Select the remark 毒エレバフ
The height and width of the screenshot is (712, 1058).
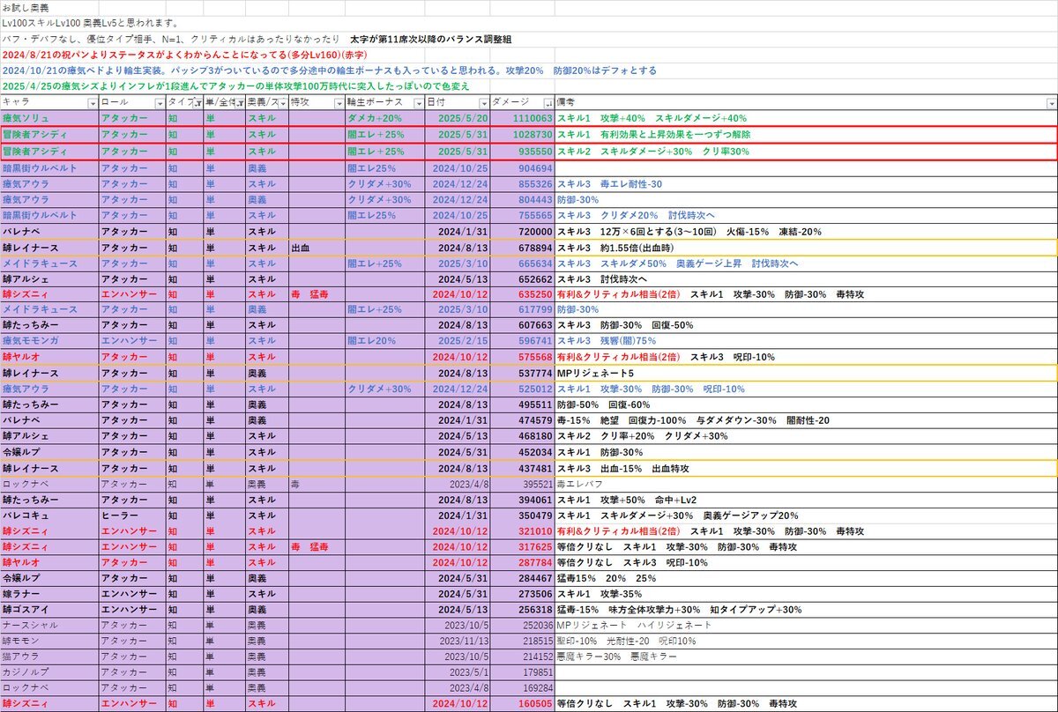(x=581, y=485)
